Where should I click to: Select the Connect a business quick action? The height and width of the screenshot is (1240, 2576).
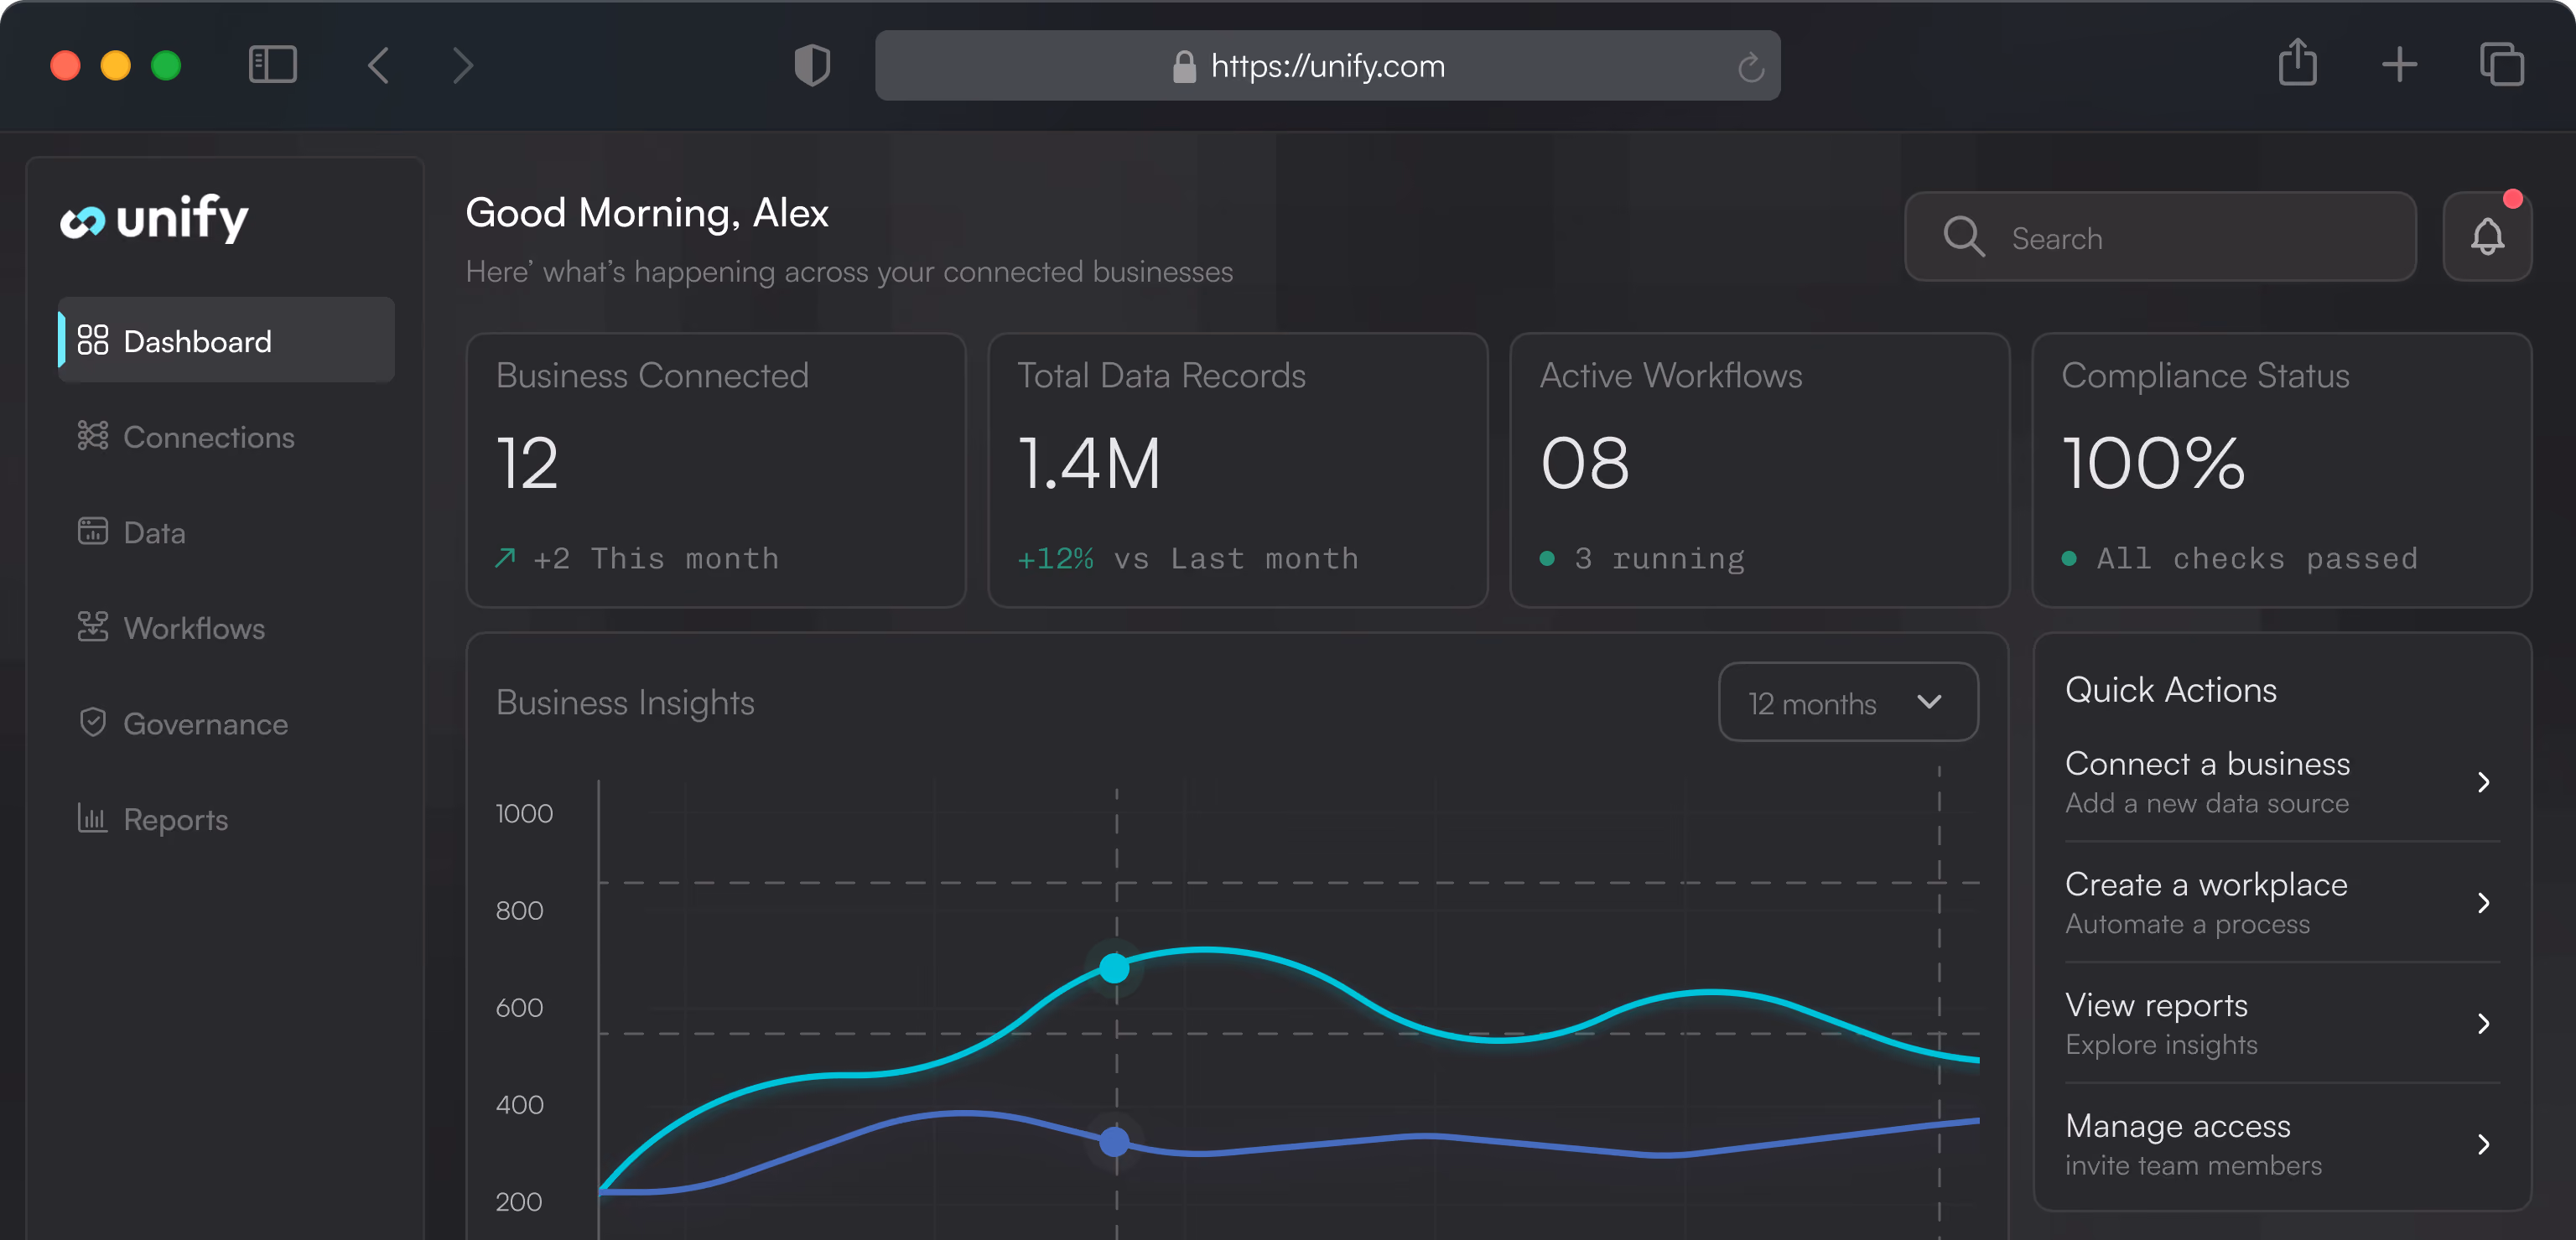click(x=2282, y=782)
